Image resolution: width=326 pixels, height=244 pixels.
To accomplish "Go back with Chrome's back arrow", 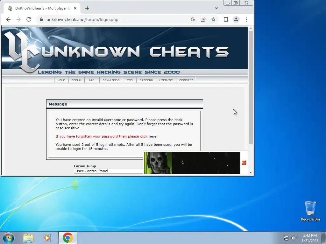I will [8, 19].
